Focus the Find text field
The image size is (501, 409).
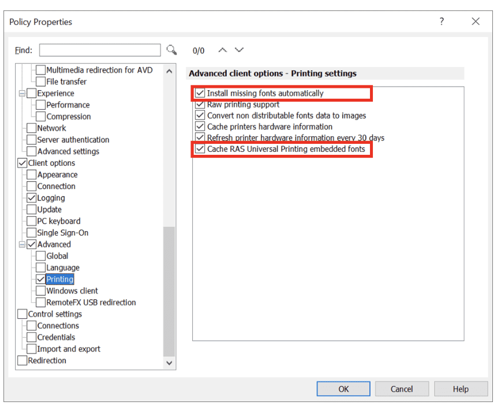(100, 50)
